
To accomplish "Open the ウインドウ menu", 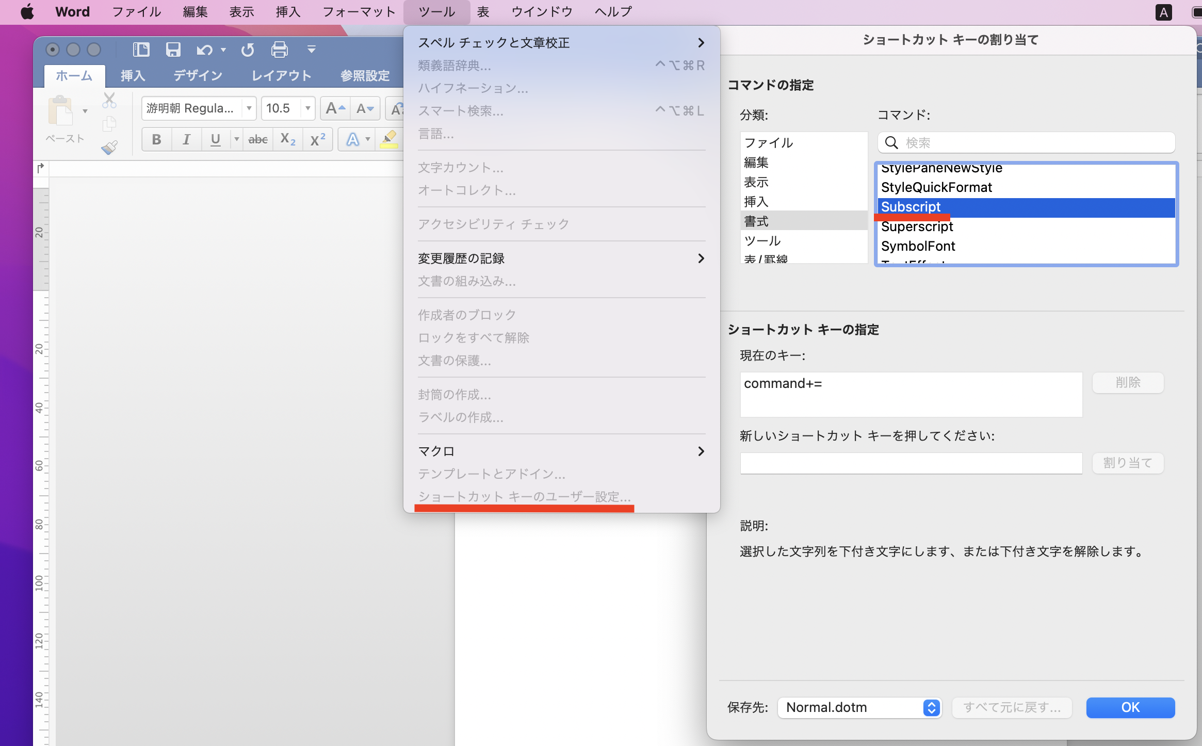I will pyautogui.click(x=542, y=12).
